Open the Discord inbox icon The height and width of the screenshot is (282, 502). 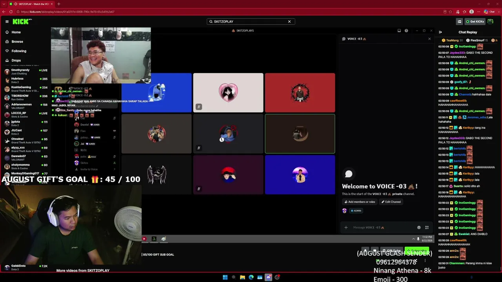click(x=399, y=31)
